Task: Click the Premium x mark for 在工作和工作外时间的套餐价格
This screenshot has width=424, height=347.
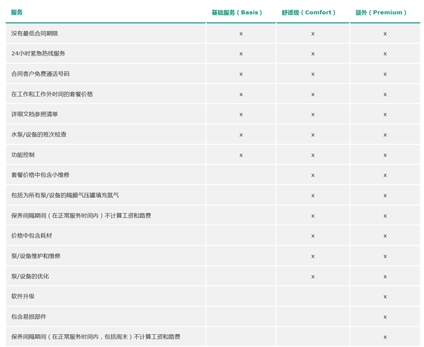Action: tap(385, 95)
